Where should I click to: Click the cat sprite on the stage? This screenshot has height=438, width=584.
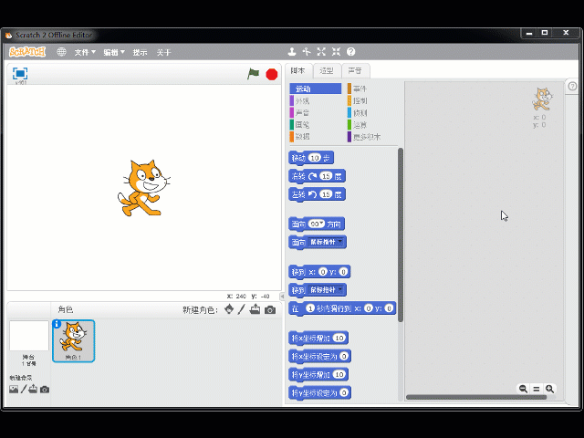144,188
